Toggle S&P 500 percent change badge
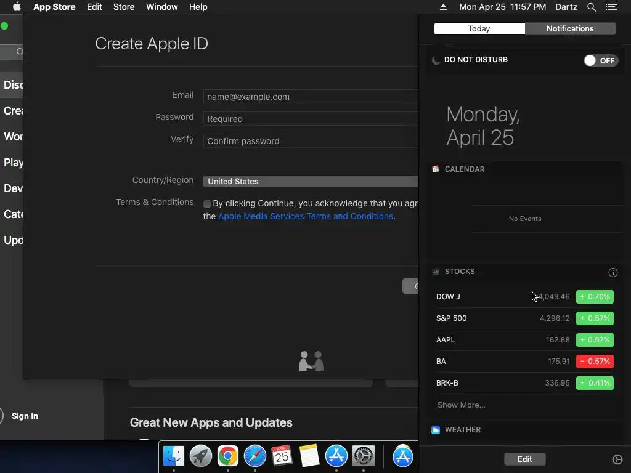This screenshot has width=631, height=473. point(595,318)
